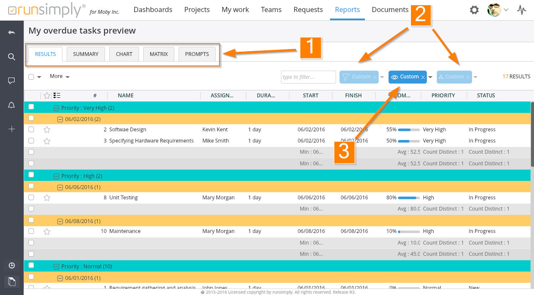Click the plus add icon in sidebar

tap(12, 129)
